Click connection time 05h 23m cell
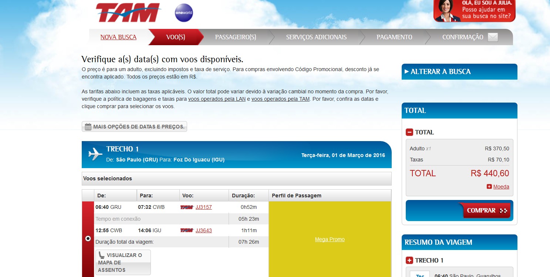 (x=249, y=219)
